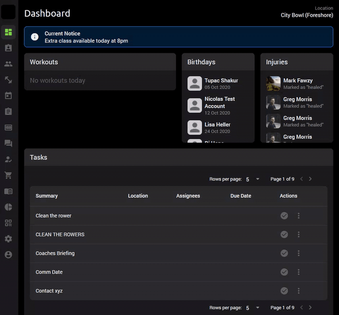Image resolution: width=339 pixels, height=315 pixels.
Task: Open Tupac Shakur birthday entry
Action: click(x=218, y=83)
